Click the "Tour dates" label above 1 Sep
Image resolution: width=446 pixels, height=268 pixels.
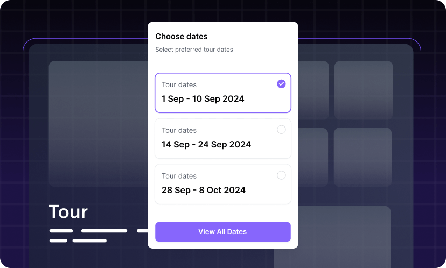pos(179,84)
